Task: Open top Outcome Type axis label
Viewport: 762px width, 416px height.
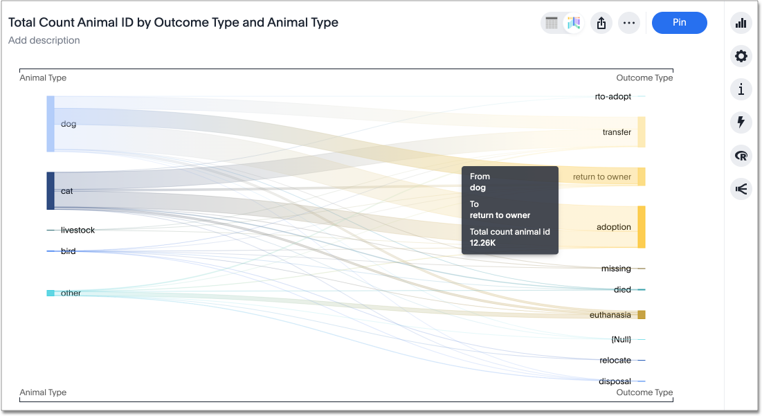Action: pos(644,78)
